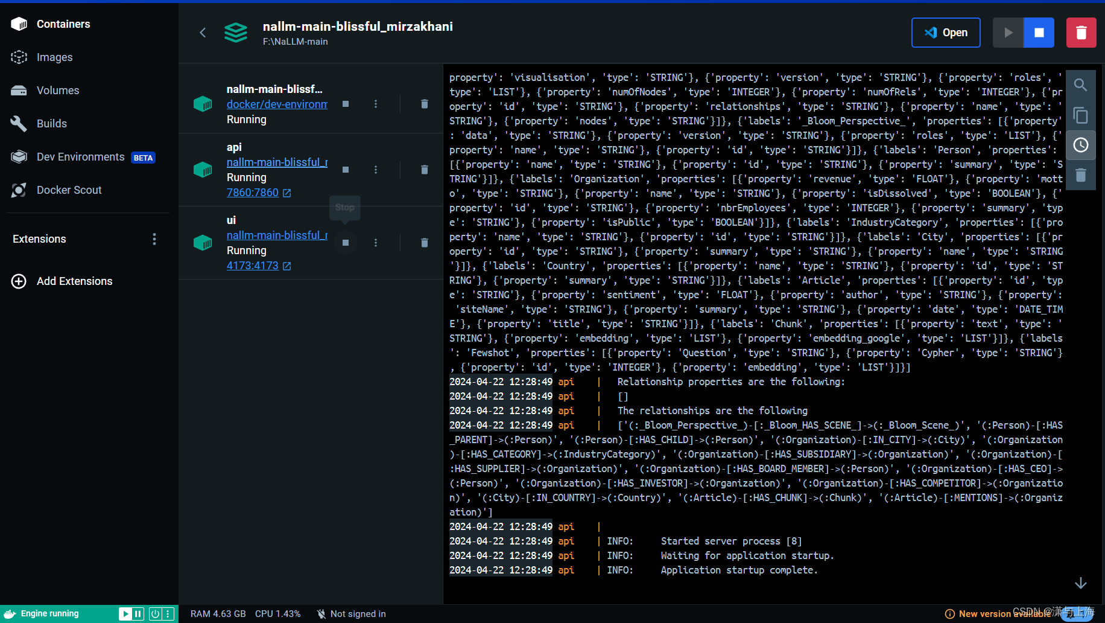Open port 4173:4173 in browser
The height and width of the screenshot is (623, 1105).
coord(259,266)
